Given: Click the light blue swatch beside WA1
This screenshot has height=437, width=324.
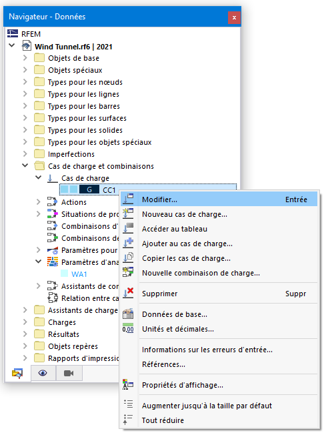Looking at the screenshot, I should 65,274.
